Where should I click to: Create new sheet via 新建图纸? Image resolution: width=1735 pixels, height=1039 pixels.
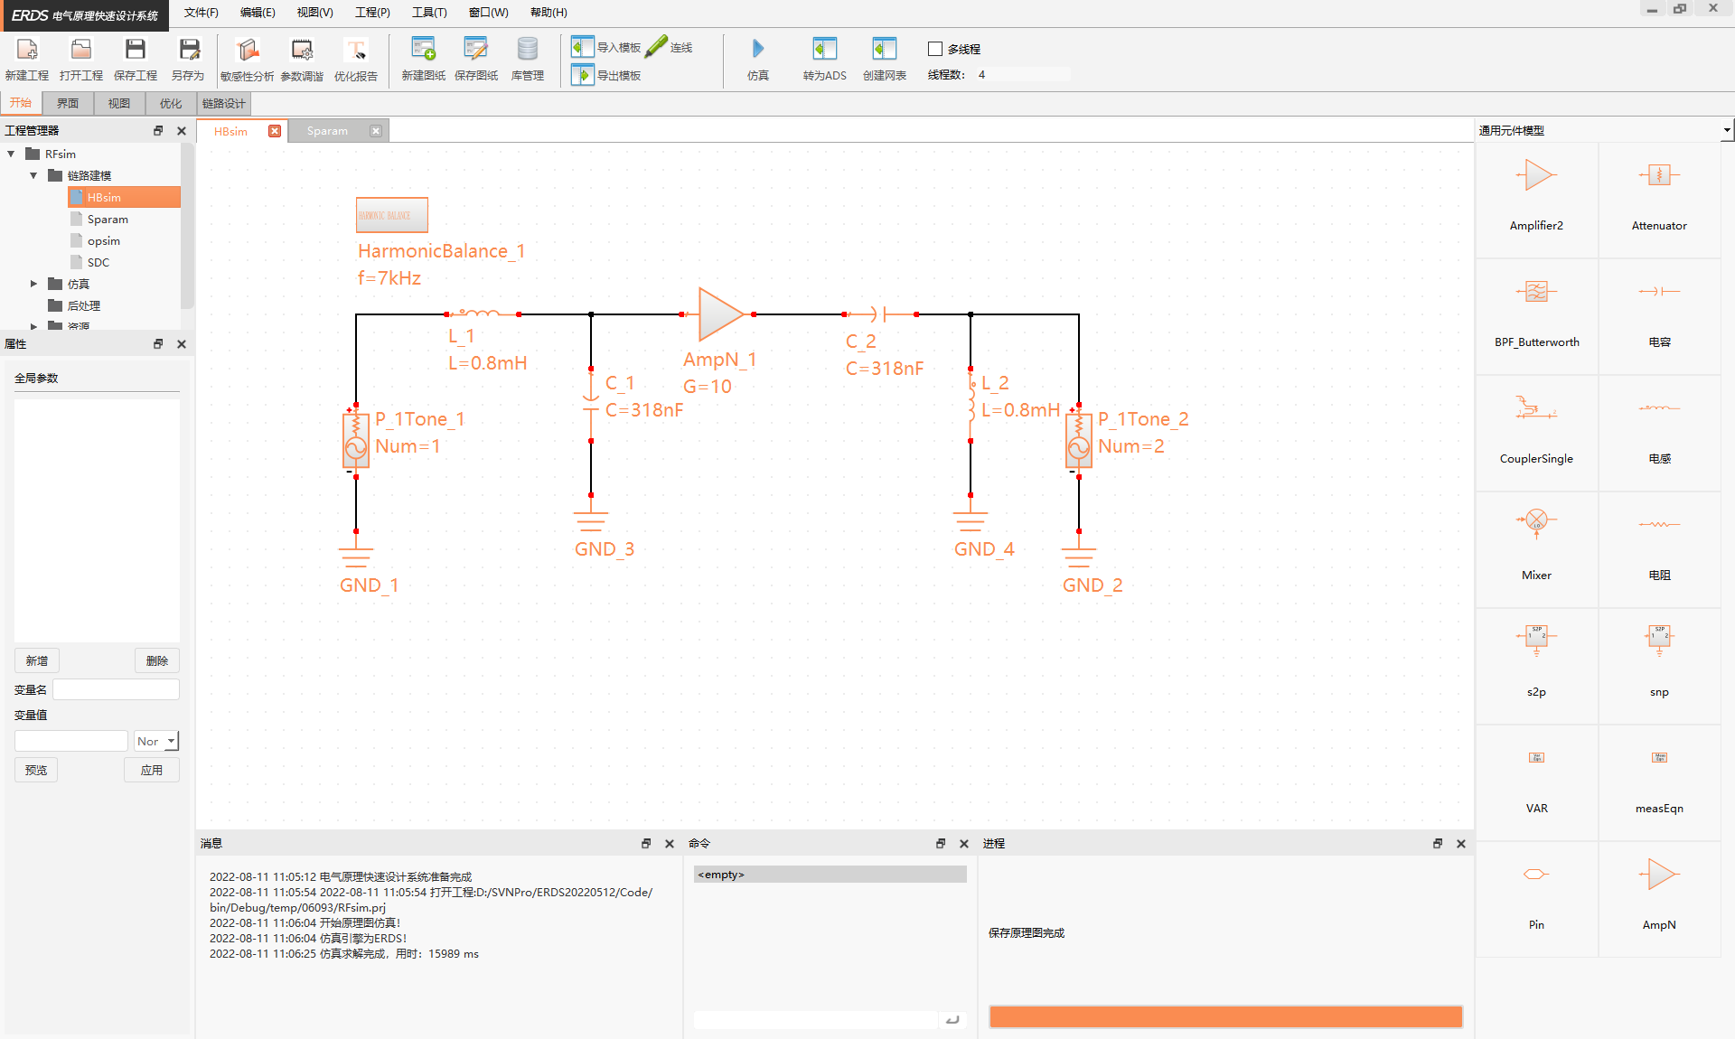pyautogui.click(x=423, y=49)
